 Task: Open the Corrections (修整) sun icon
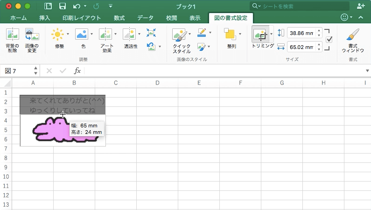(x=57, y=34)
